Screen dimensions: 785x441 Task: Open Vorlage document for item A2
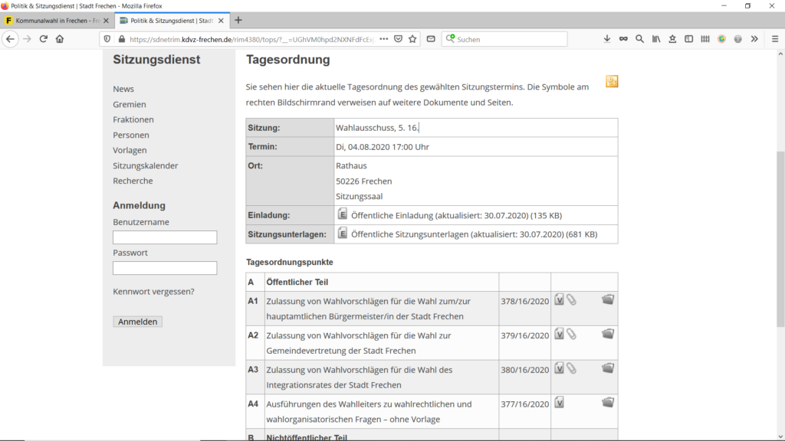[559, 334]
